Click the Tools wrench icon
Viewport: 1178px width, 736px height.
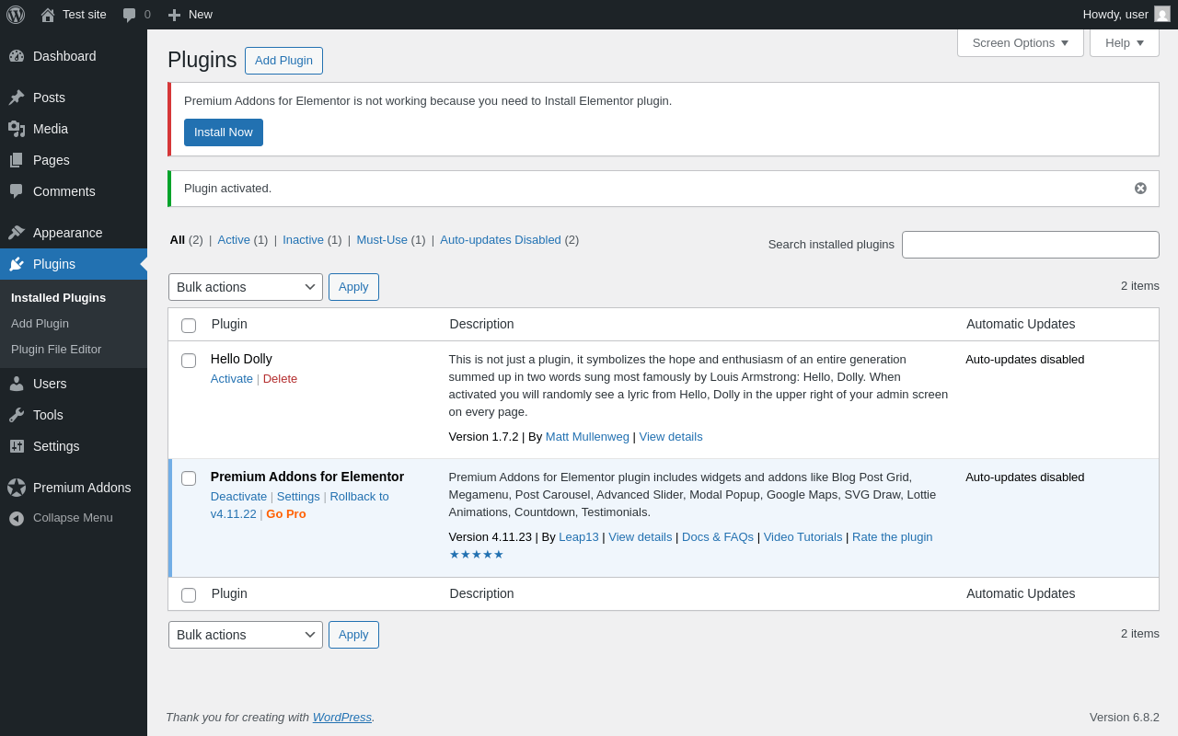[x=17, y=415]
